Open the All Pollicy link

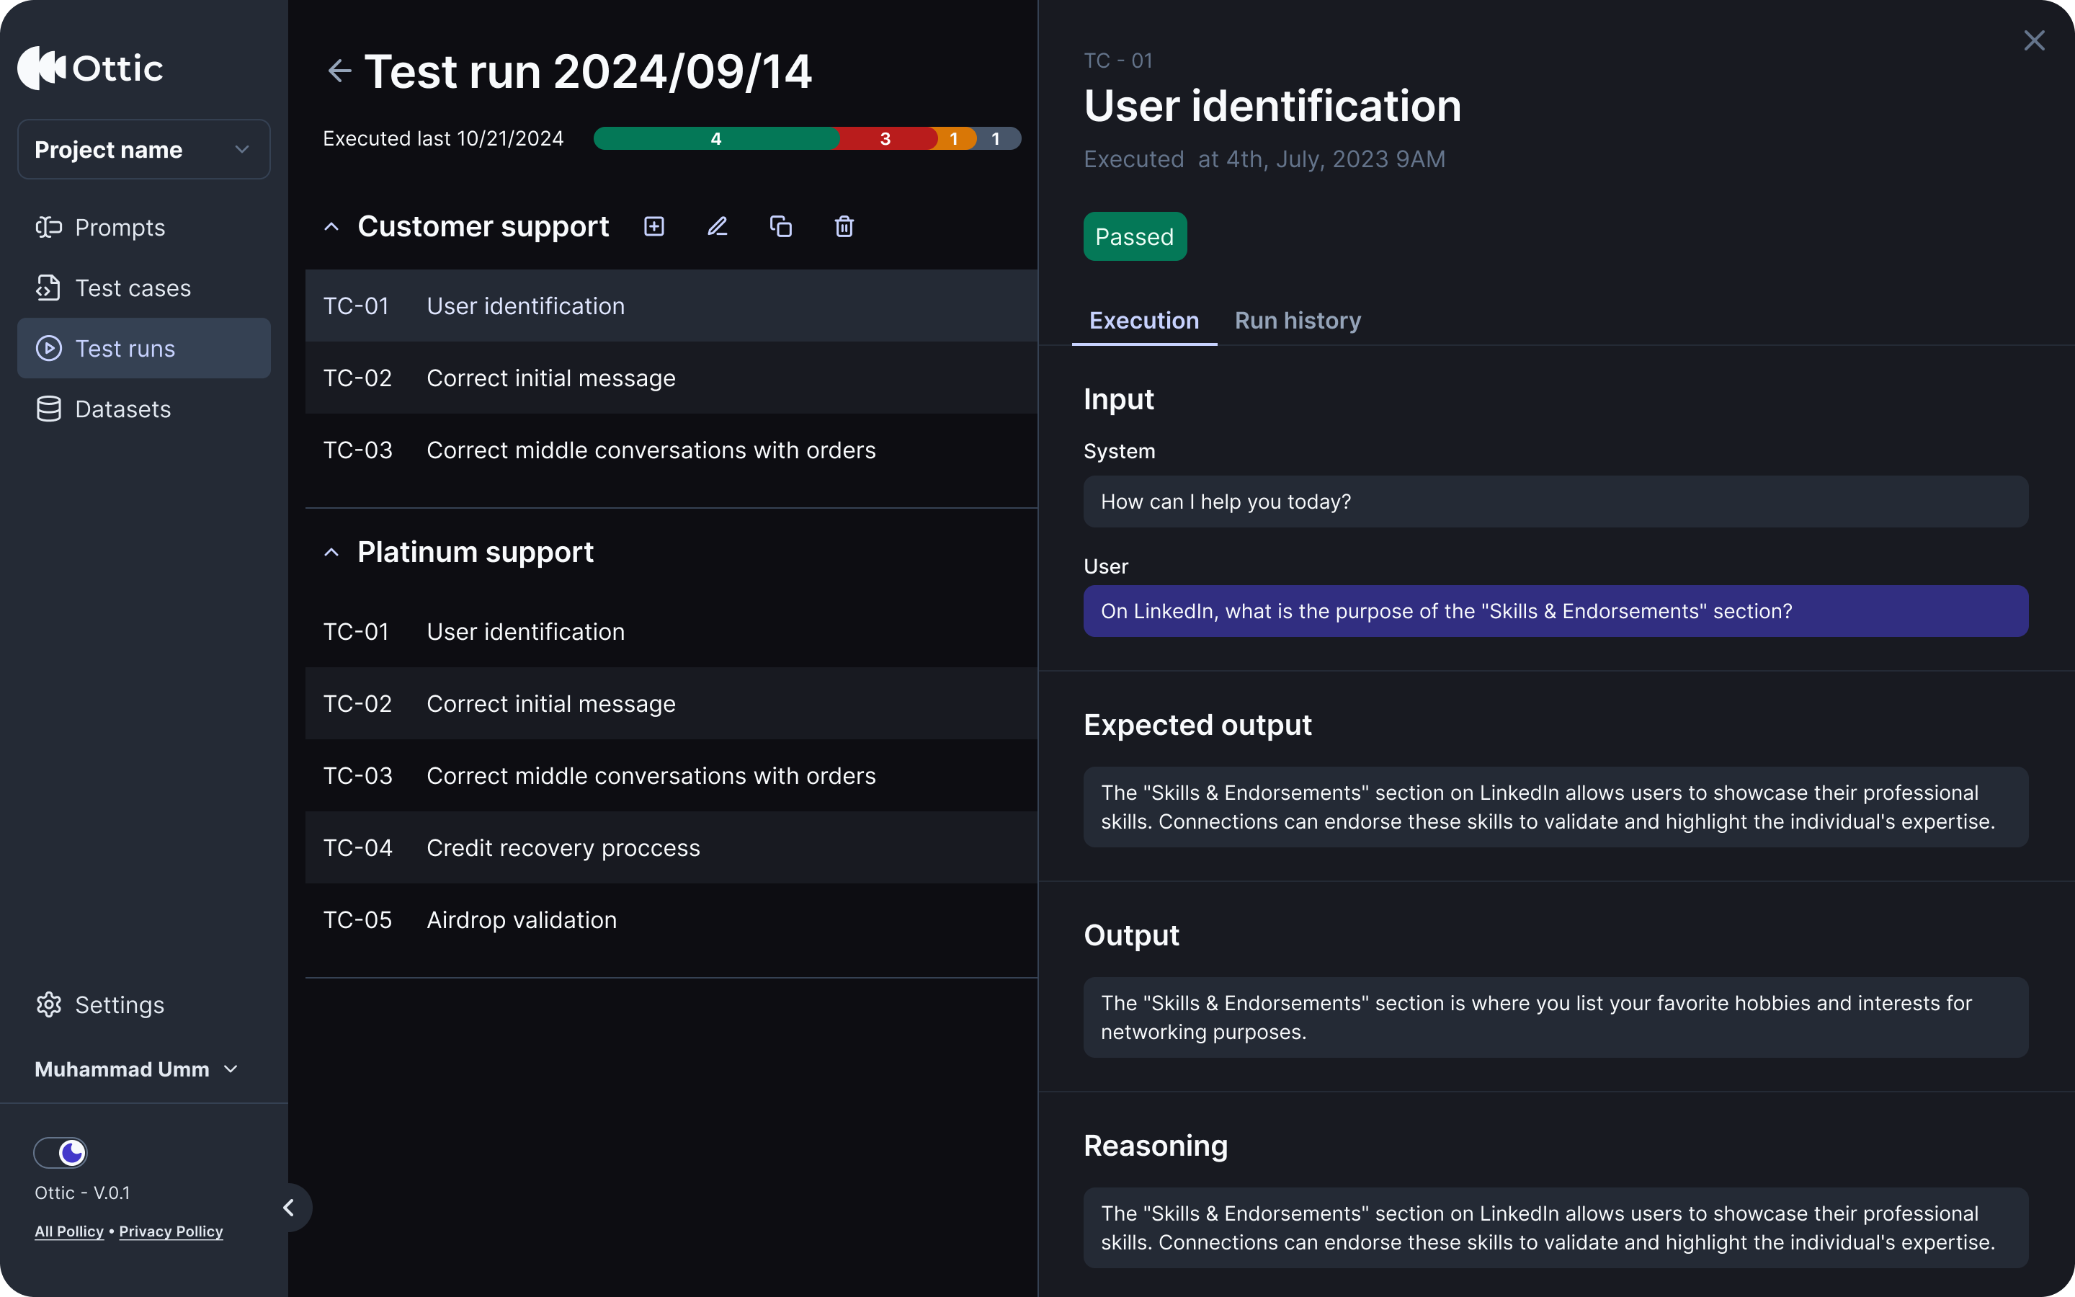(68, 1231)
